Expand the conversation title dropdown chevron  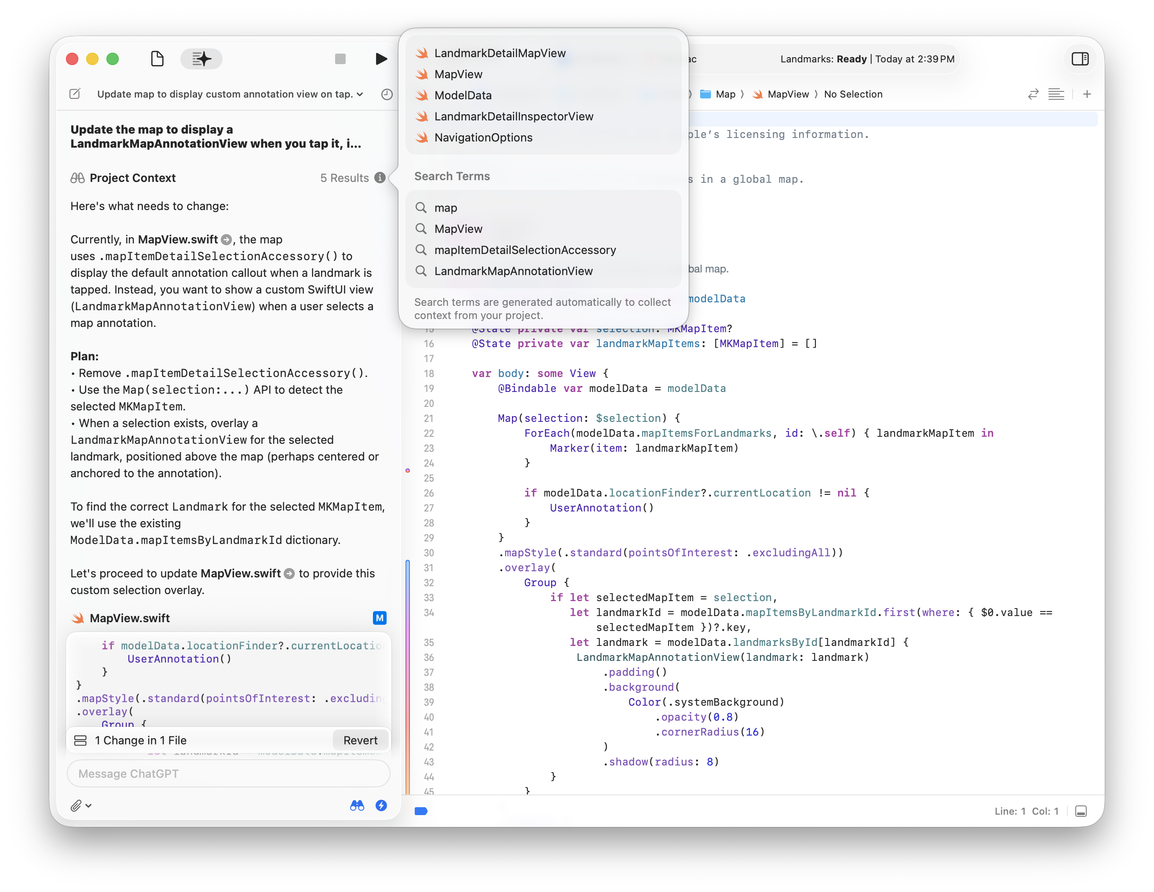pyautogui.click(x=360, y=94)
